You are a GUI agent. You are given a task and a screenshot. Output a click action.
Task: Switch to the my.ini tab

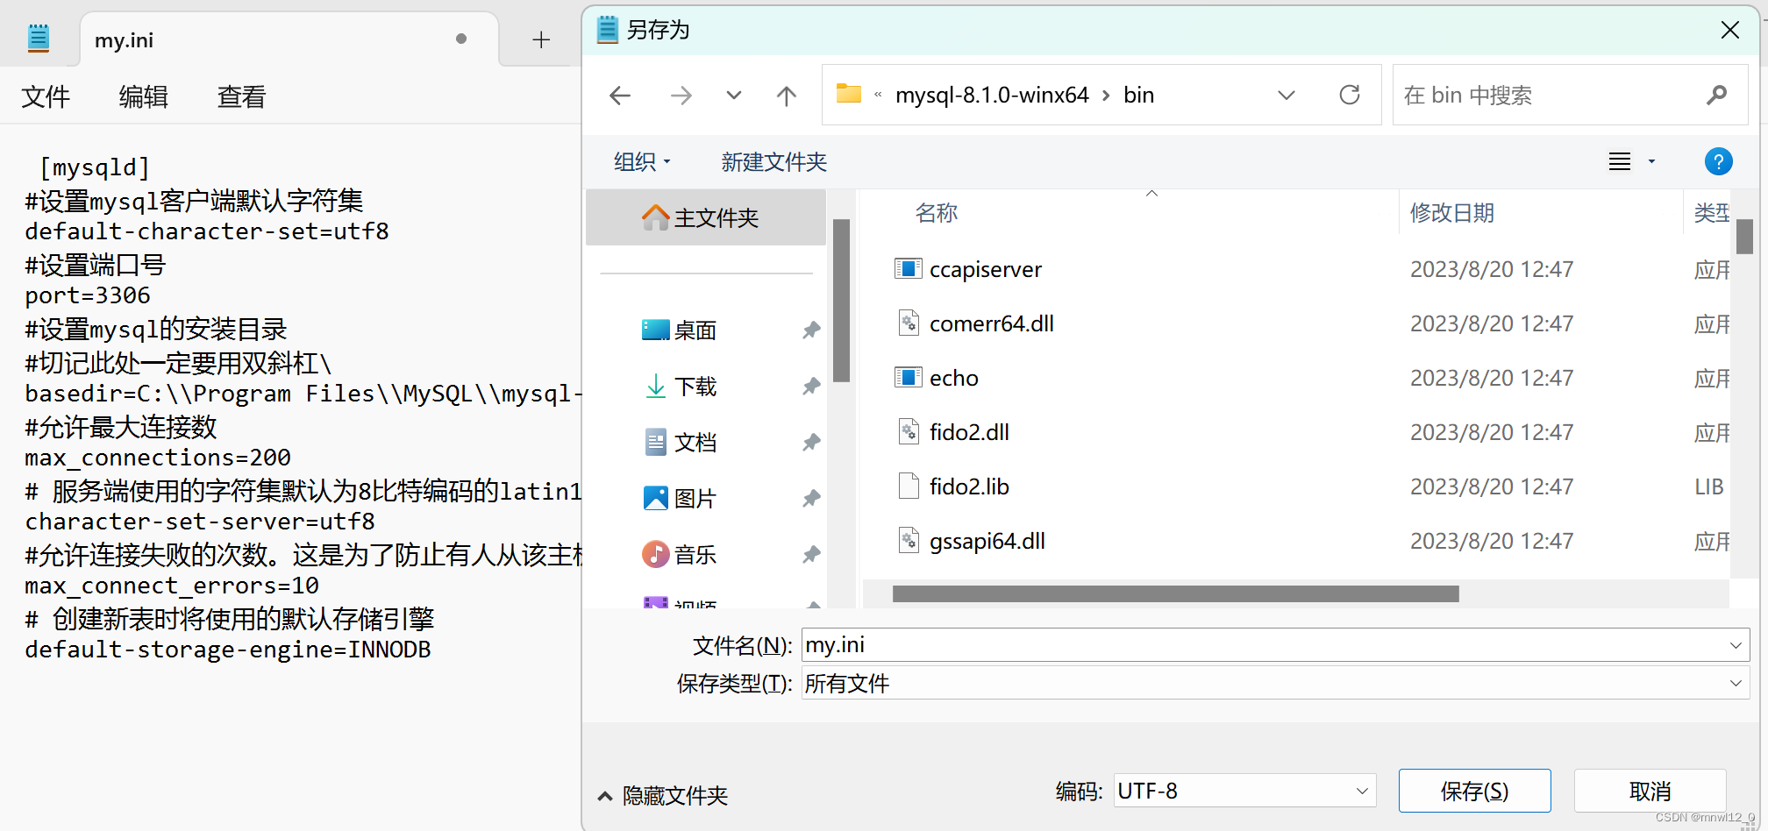(123, 39)
